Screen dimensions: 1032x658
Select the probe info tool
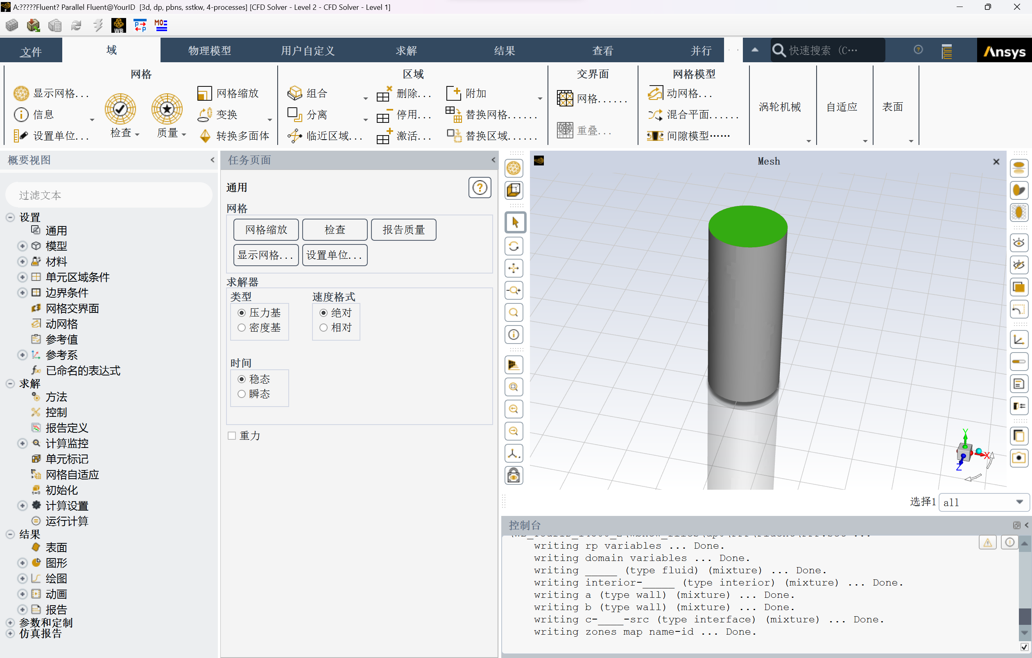(x=514, y=335)
